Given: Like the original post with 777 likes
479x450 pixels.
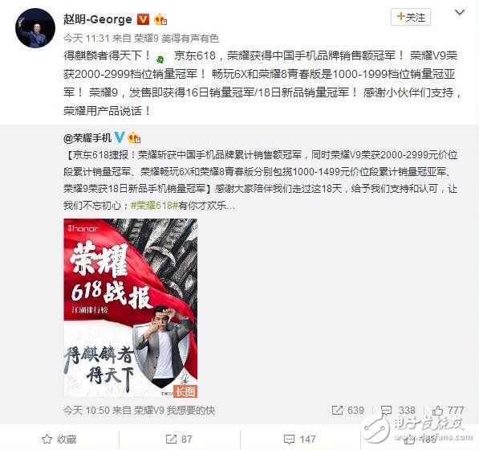Looking at the screenshot, I should (449, 411).
